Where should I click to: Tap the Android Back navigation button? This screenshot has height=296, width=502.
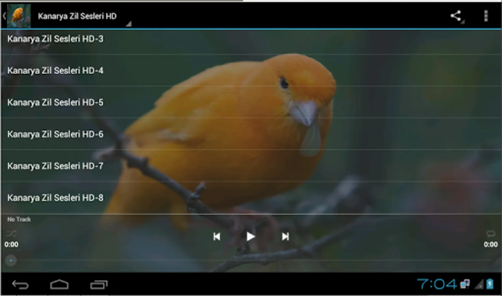tap(20, 284)
